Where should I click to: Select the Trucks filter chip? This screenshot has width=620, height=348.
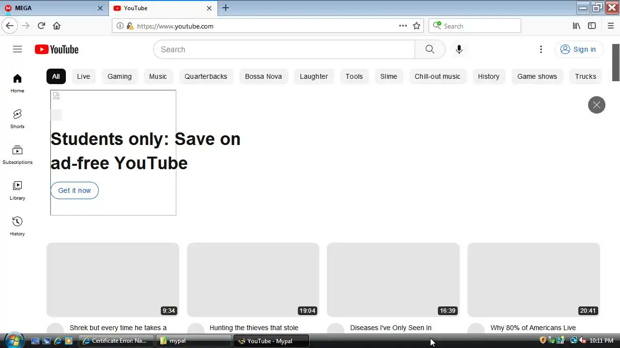(x=586, y=76)
